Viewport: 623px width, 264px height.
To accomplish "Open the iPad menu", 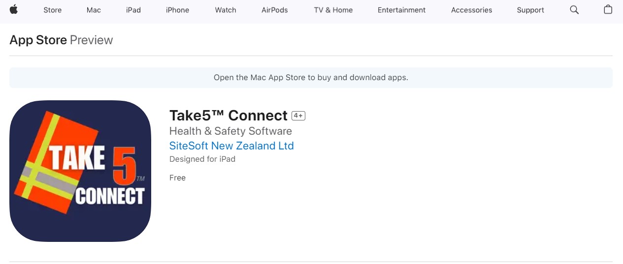I will pos(133,10).
